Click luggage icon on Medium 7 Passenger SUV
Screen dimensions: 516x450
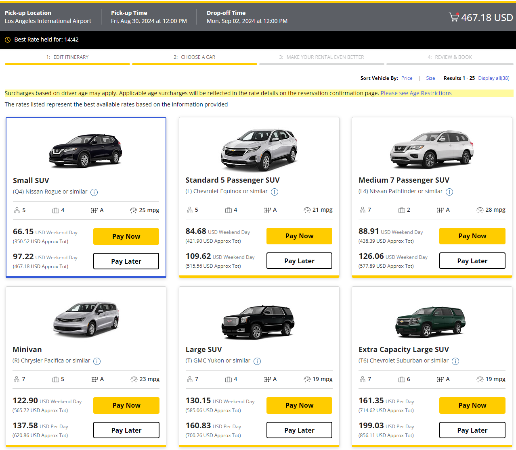402,210
